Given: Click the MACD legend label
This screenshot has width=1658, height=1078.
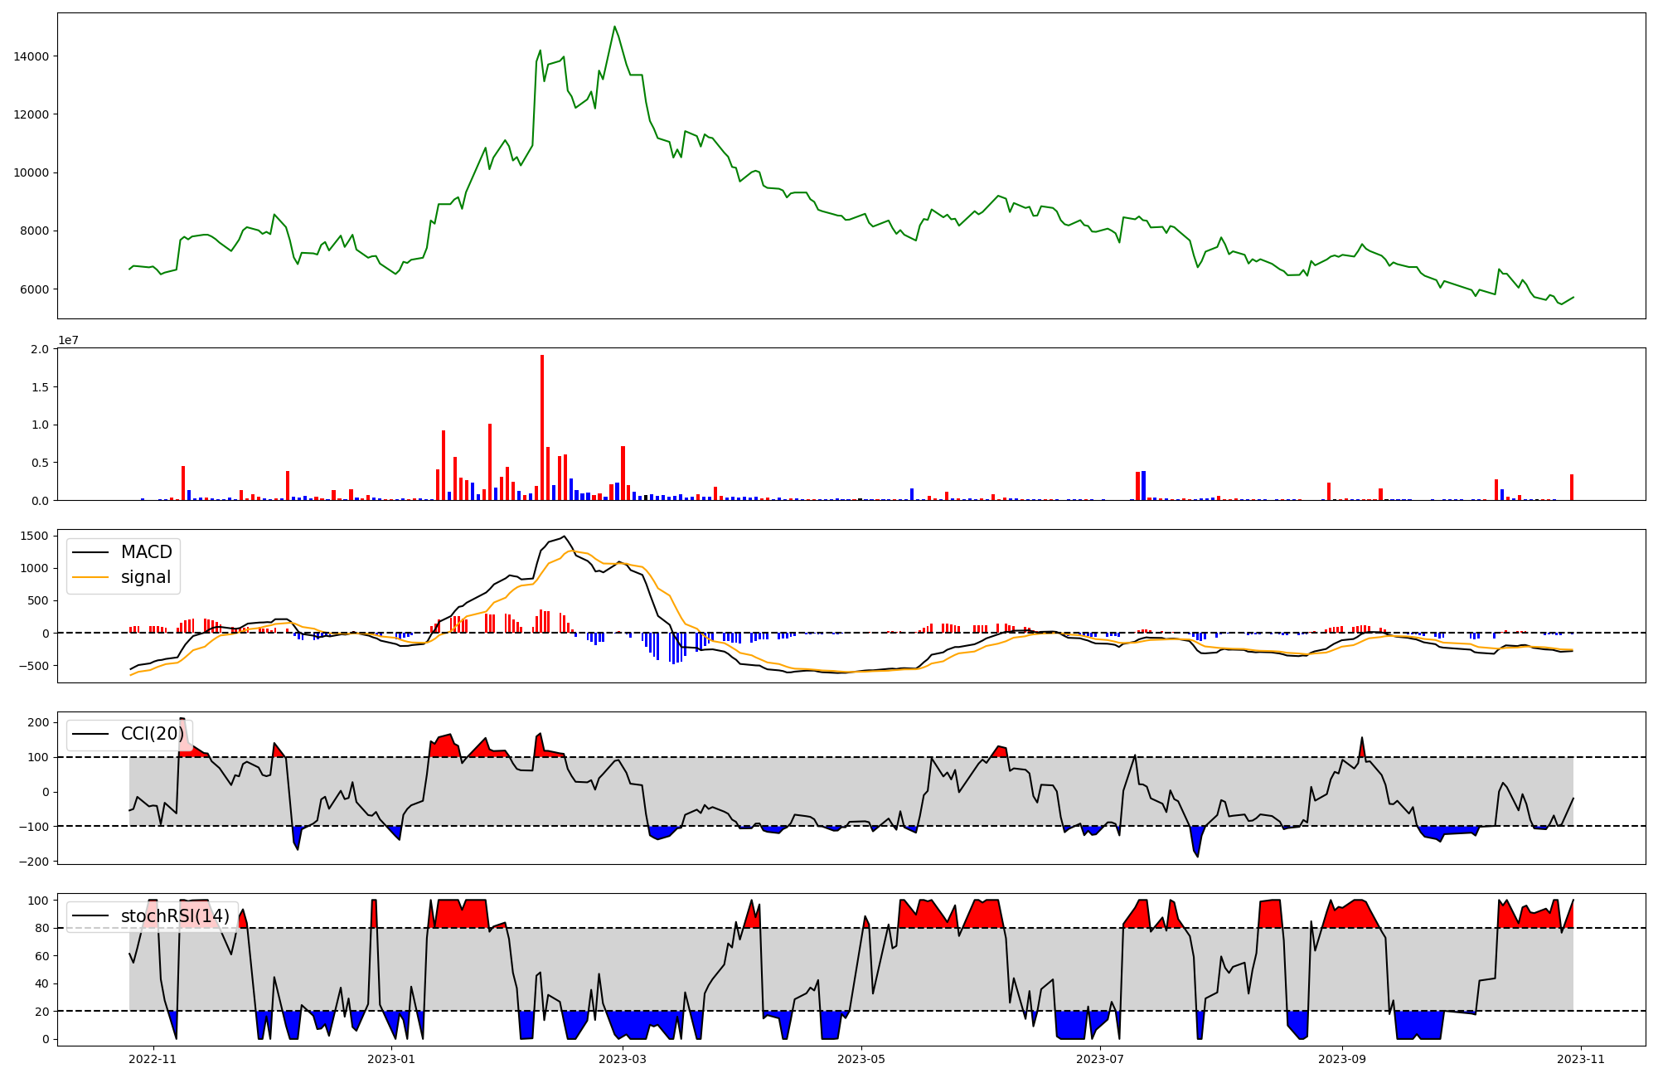Looking at the screenshot, I should tap(146, 552).
